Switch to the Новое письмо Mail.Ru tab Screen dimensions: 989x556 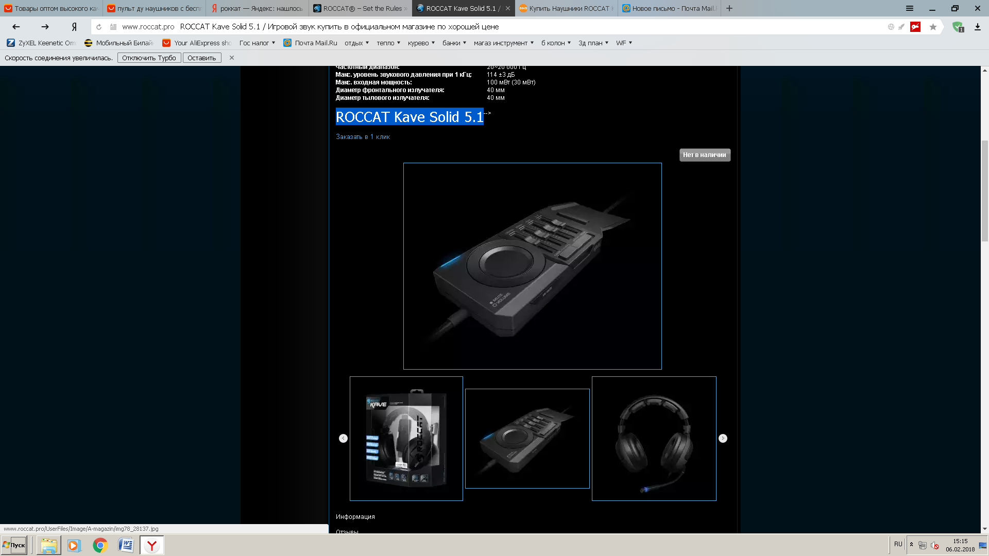click(x=670, y=8)
